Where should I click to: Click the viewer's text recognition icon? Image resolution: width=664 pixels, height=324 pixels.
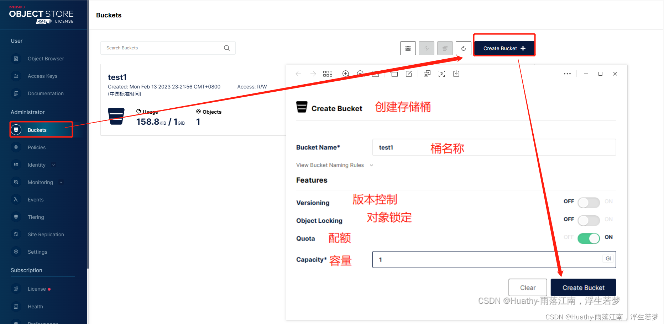441,74
